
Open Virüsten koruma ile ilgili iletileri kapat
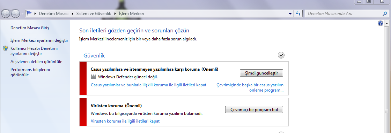pyautogui.click(x=125, y=121)
